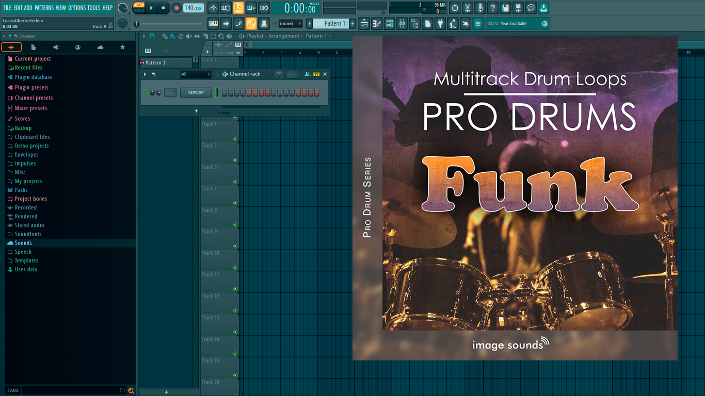This screenshot has width=705, height=396.
Task: Adjust the Channel rack swing knob
Action: [279, 74]
